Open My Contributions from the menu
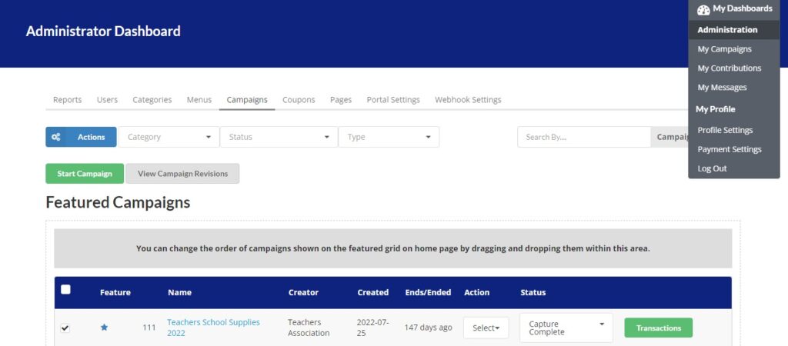Viewport: 788px width, 346px height. click(730, 68)
